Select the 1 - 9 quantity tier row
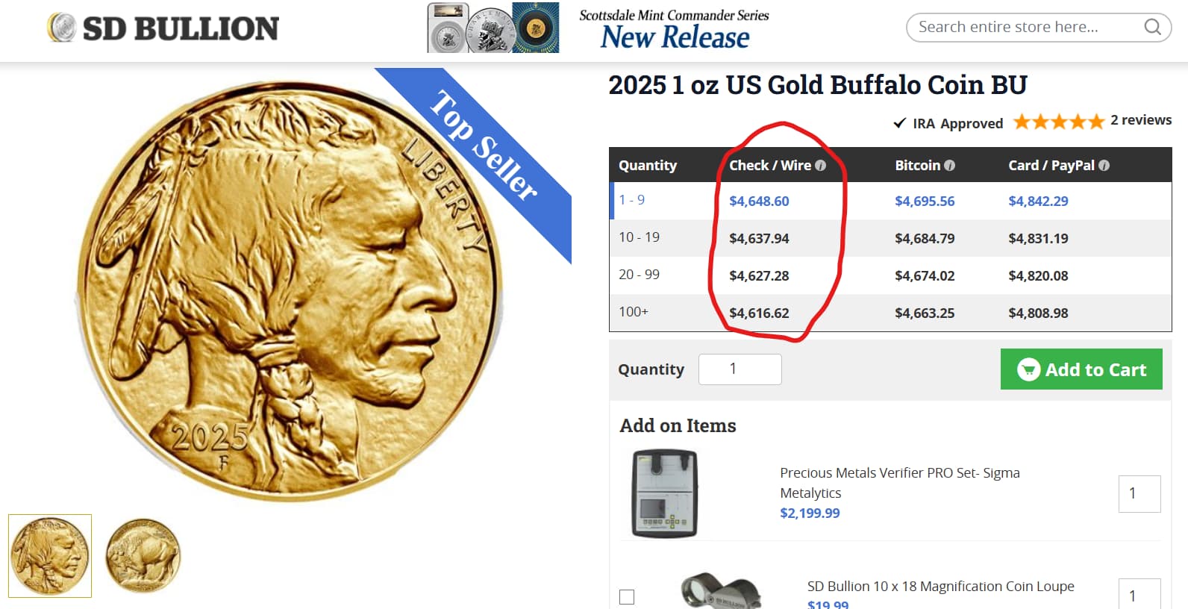Viewport: 1188px width, 609px height. click(891, 201)
